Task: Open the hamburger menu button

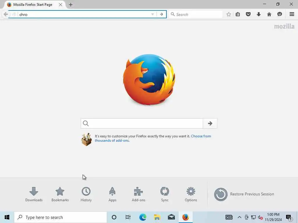Action: pos(292,14)
